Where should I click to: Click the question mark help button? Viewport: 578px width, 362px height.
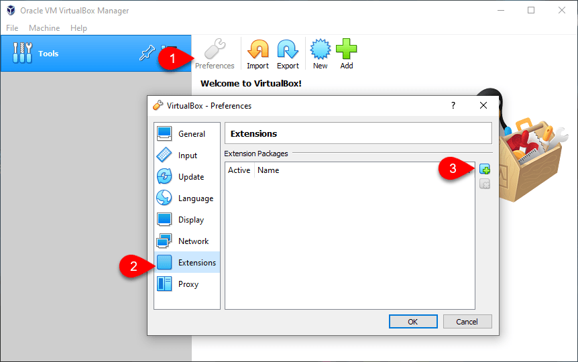[453, 105]
